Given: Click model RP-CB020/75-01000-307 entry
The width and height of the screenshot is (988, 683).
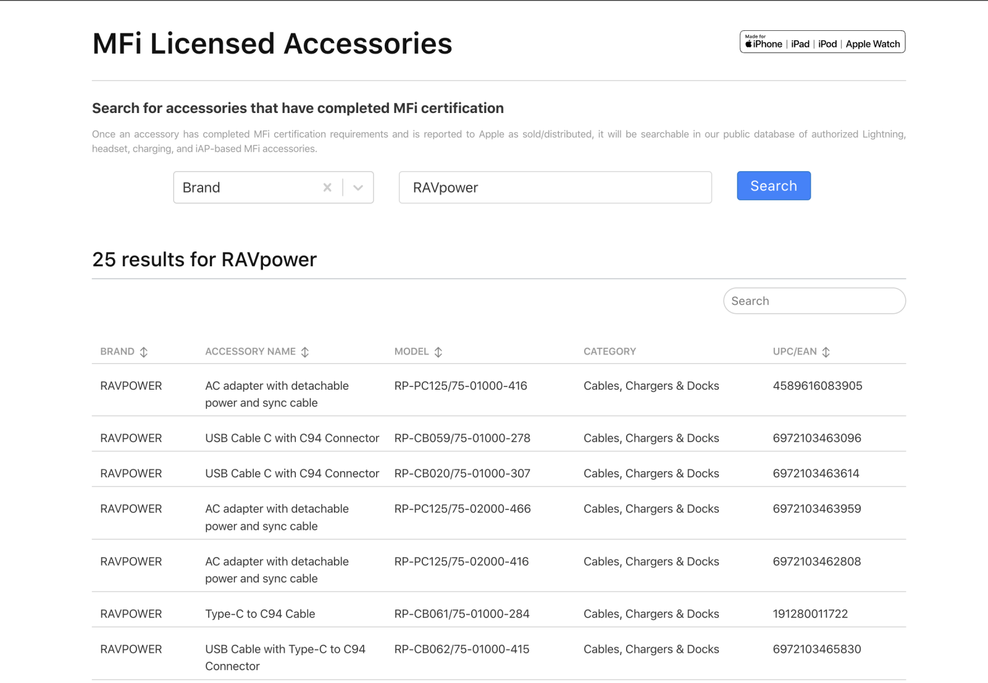Looking at the screenshot, I should point(462,474).
